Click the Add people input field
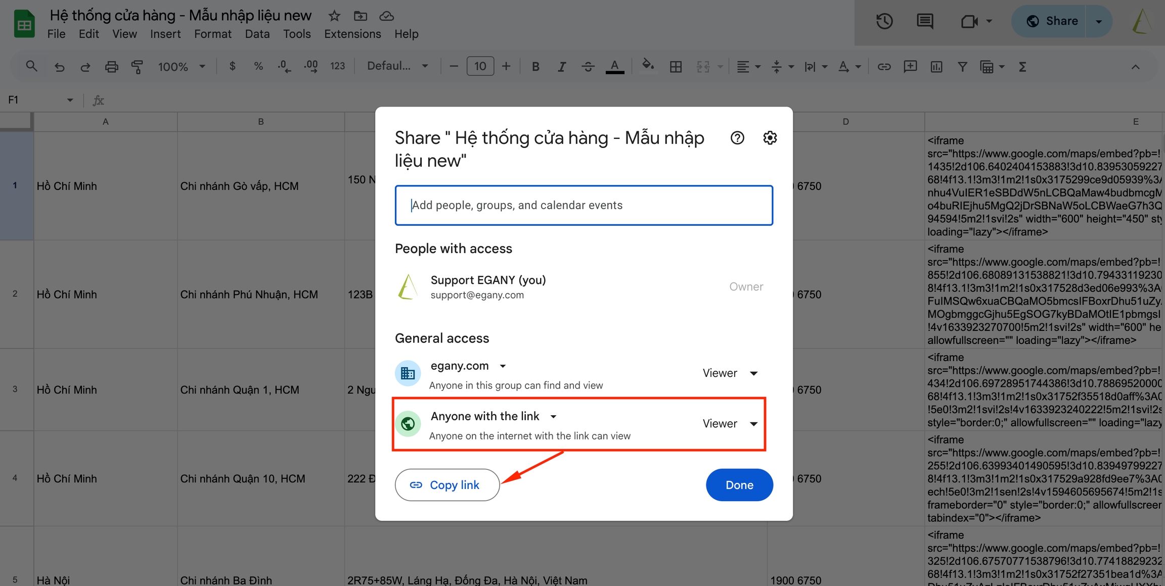Viewport: 1165px width, 586px height. point(584,205)
